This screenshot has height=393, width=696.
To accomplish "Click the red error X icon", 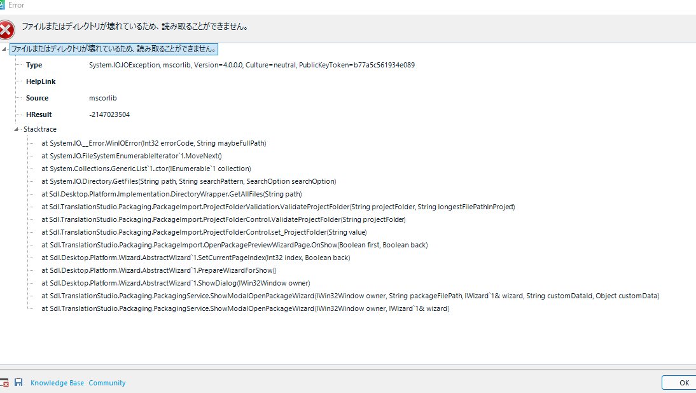I will [6, 29].
